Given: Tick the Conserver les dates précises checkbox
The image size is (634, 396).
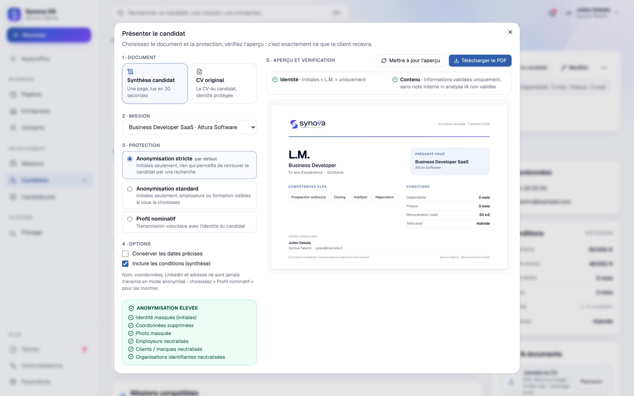Looking at the screenshot, I should click(x=125, y=254).
